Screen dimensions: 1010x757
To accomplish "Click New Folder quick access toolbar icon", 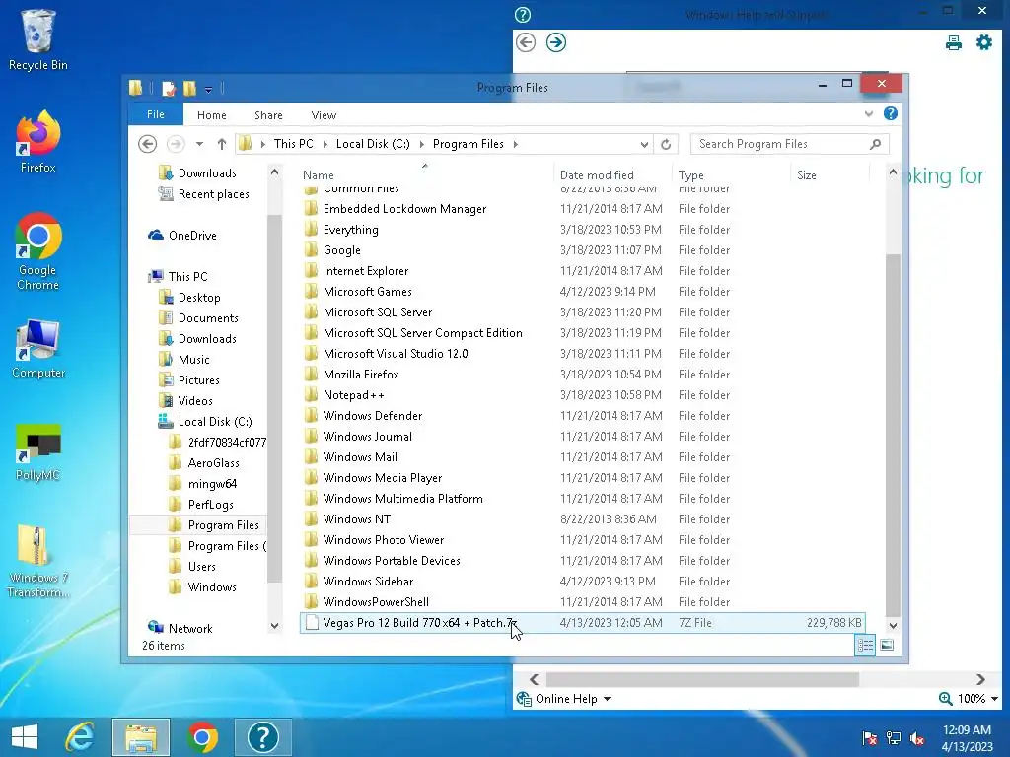I will point(189,88).
